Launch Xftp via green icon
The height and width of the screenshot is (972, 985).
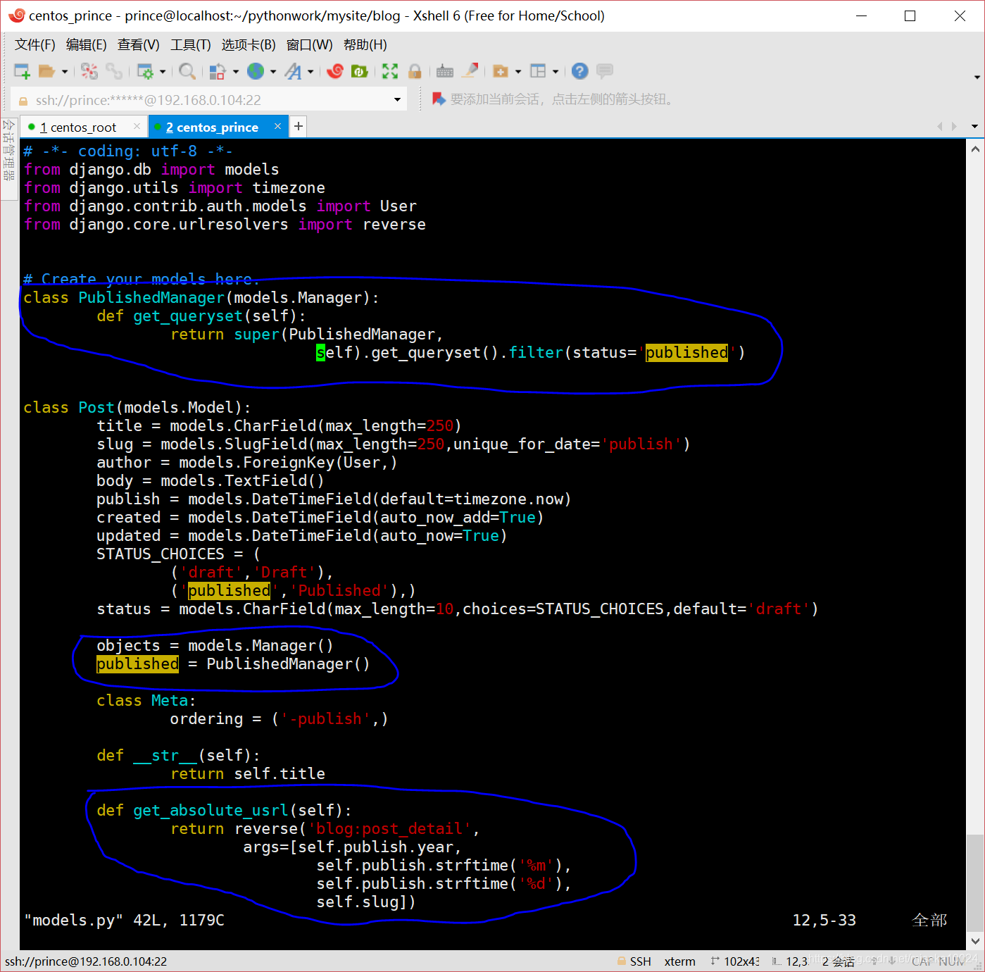point(359,71)
